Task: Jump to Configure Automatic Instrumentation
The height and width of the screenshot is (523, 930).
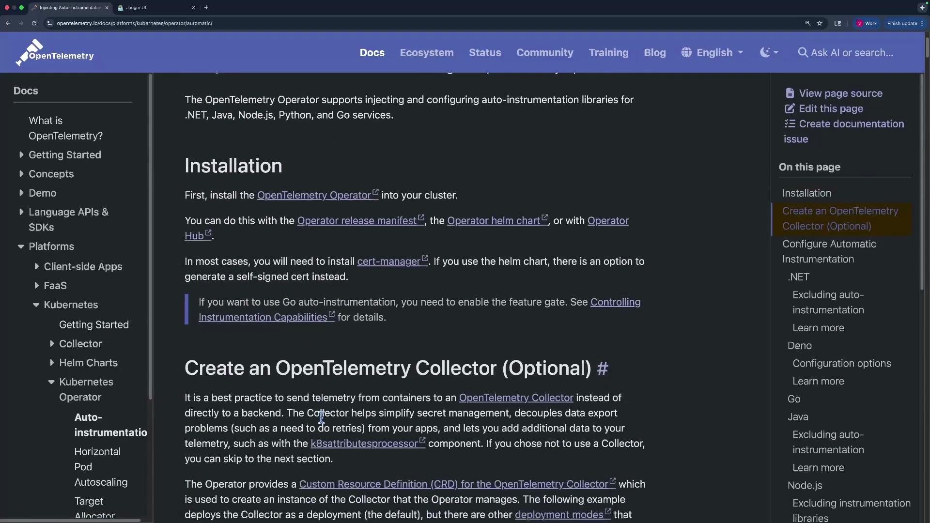Action: point(829,251)
